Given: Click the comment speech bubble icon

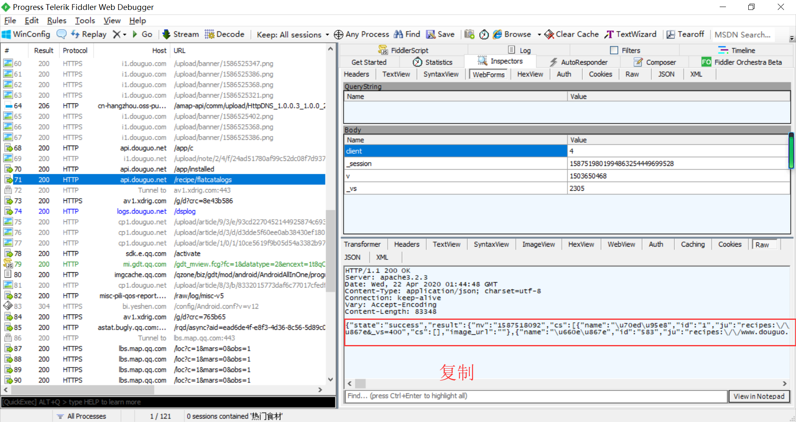Looking at the screenshot, I should click(x=61, y=34).
